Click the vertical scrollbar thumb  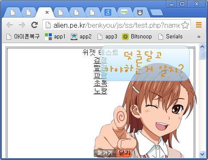tap(202, 55)
